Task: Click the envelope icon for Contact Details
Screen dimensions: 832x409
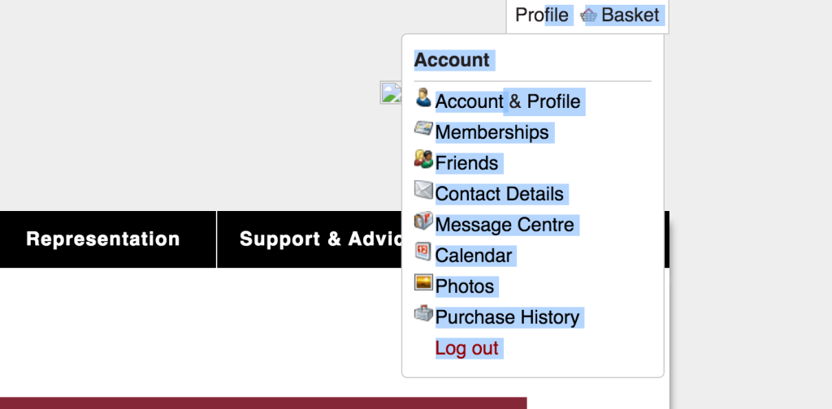Action: [423, 190]
